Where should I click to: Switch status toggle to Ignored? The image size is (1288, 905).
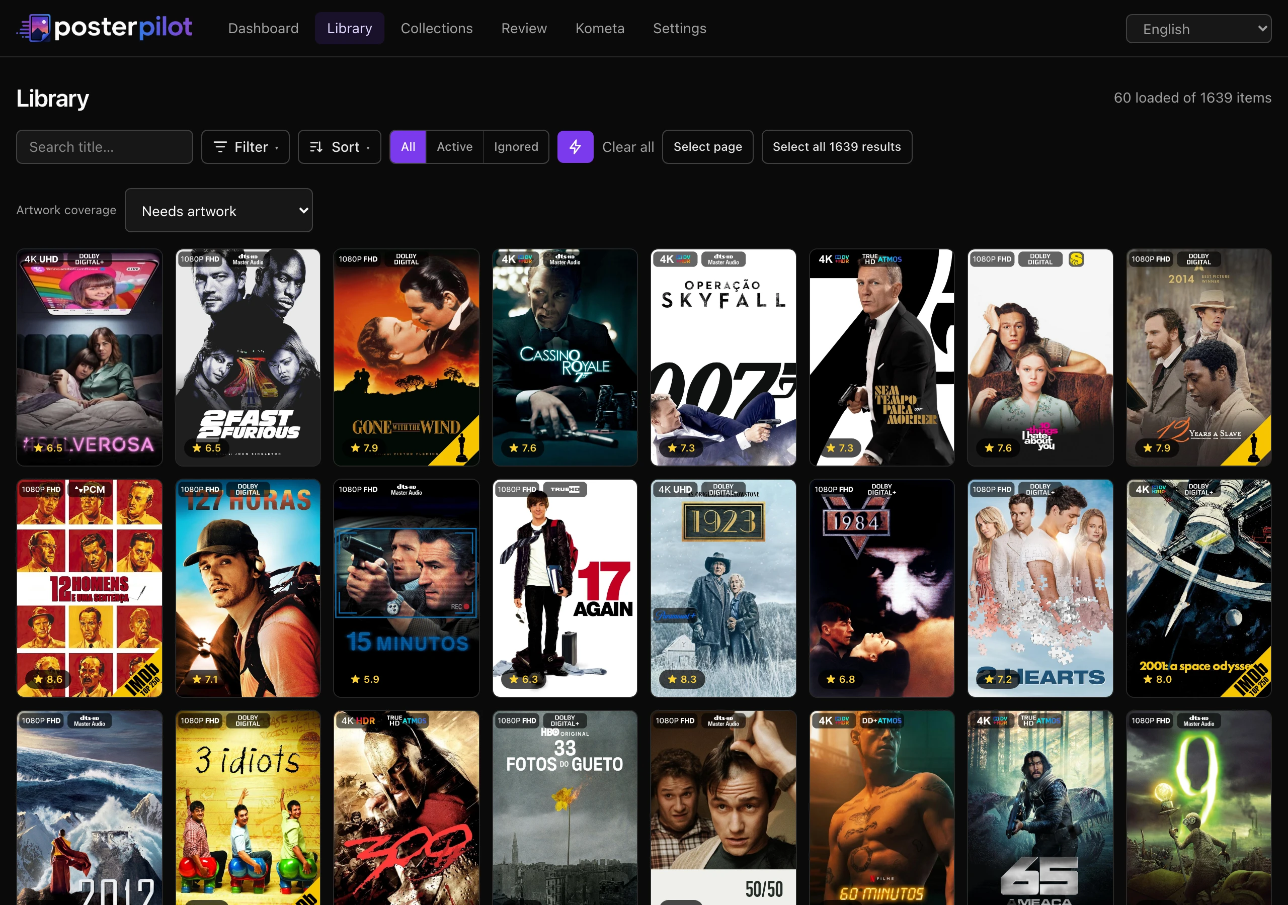pos(516,147)
